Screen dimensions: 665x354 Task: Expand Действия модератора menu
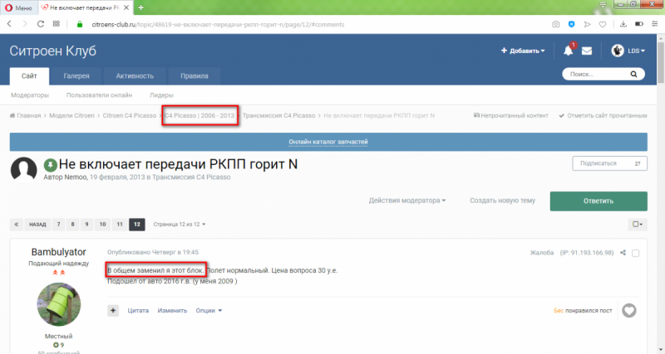(x=407, y=201)
